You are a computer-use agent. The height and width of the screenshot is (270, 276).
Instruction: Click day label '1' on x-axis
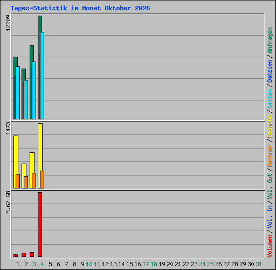[18, 264]
